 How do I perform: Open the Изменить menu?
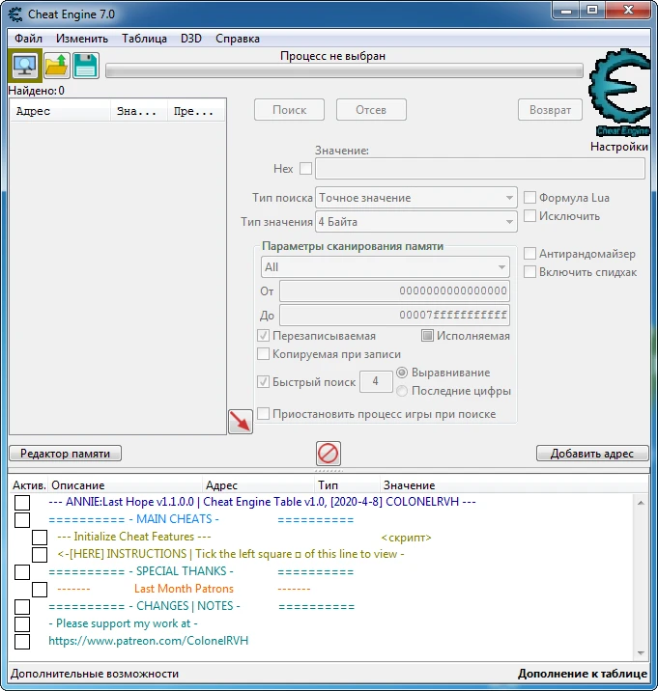click(82, 39)
